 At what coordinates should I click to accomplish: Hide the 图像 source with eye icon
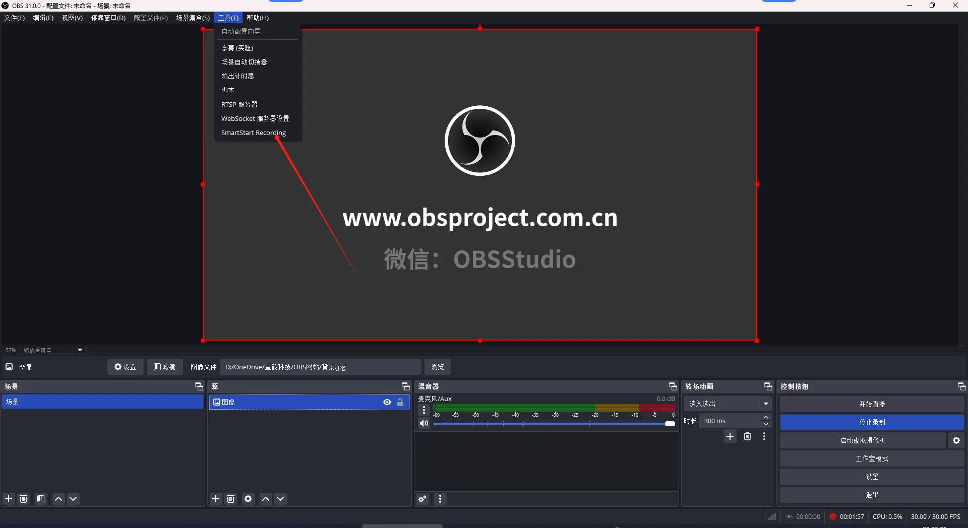click(387, 402)
